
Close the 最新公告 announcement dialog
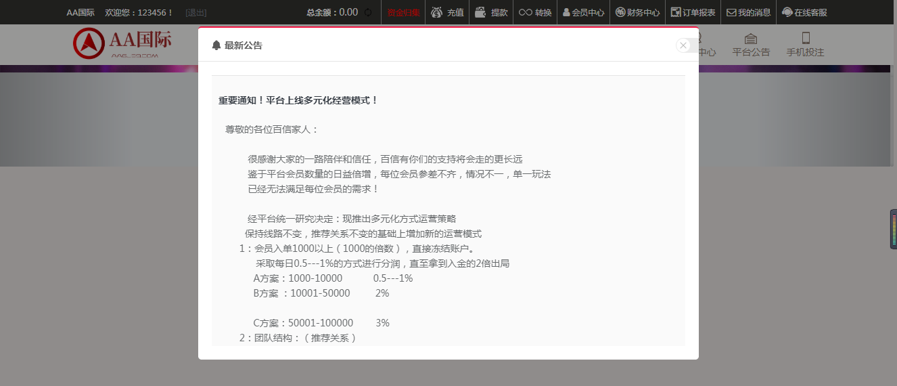(x=683, y=45)
